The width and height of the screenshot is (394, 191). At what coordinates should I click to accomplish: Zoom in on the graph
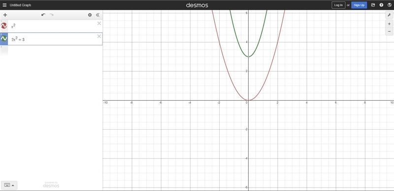click(389, 24)
